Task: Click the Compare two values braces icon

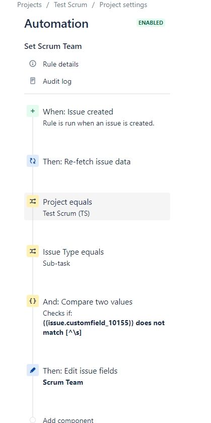Action: pos(33,301)
